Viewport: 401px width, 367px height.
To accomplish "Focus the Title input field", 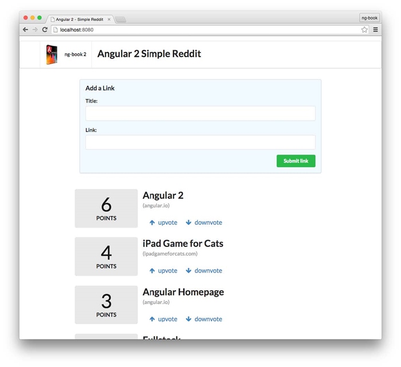I will pos(200,113).
